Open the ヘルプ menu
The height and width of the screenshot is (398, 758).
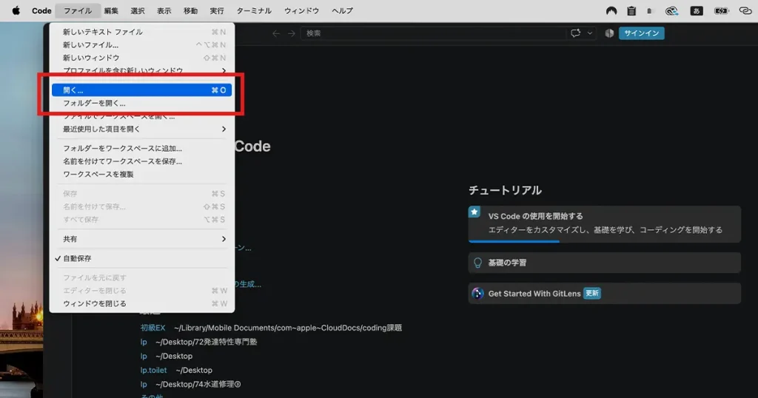point(342,10)
